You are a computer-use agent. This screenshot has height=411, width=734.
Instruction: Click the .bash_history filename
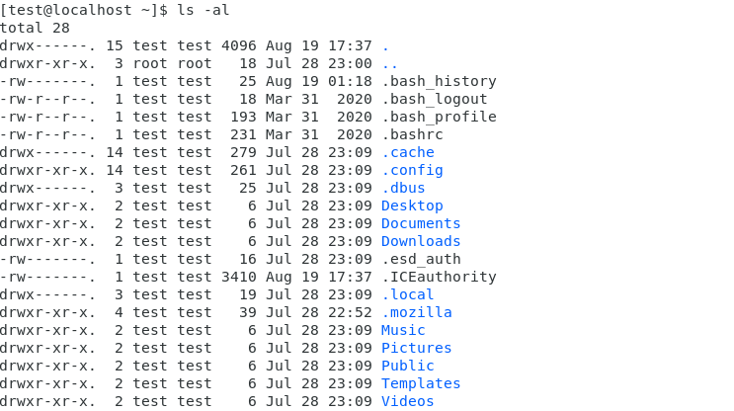pyautogui.click(x=439, y=81)
